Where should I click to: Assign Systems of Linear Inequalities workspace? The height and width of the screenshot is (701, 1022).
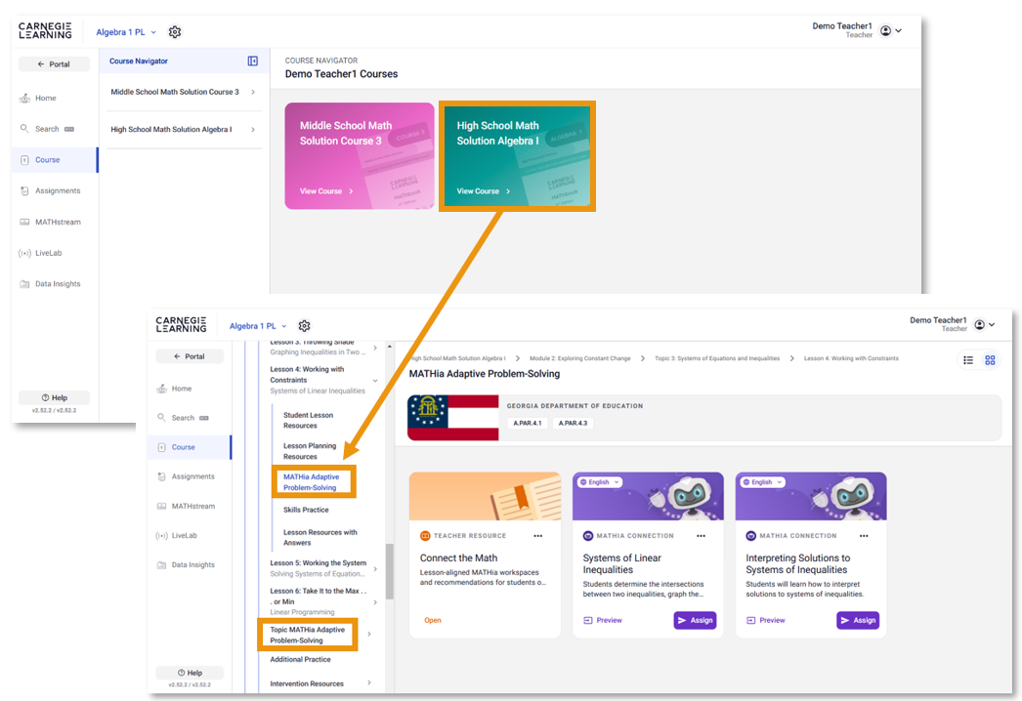click(x=695, y=620)
